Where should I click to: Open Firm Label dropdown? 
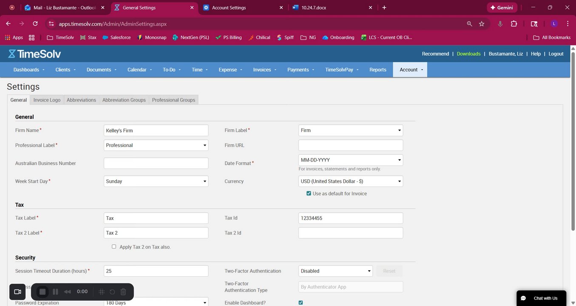click(351, 130)
